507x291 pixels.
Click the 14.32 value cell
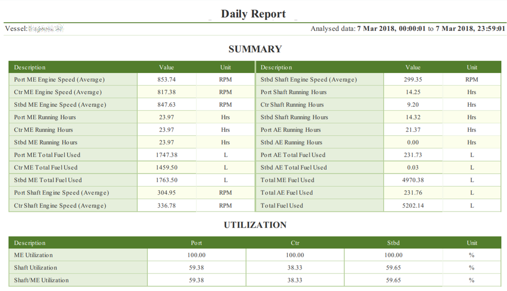(x=413, y=117)
